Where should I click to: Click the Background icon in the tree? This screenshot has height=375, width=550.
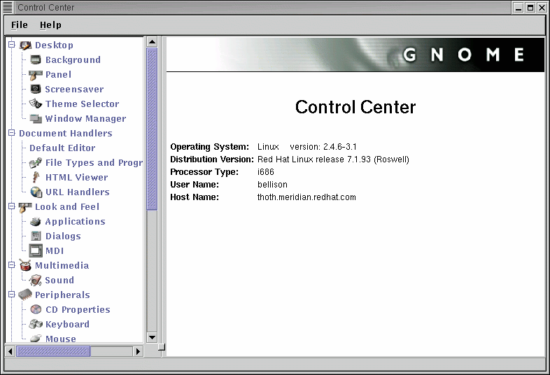(x=36, y=60)
